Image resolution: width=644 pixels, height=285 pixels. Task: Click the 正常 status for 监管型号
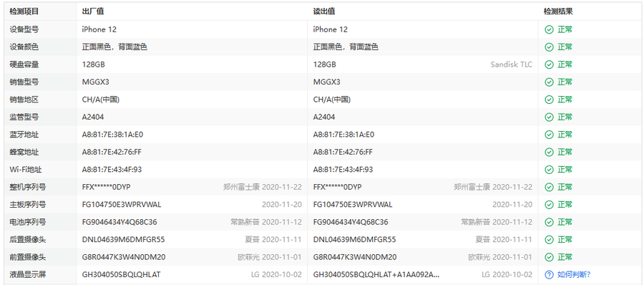pyautogui.click(x=565, y=117)
